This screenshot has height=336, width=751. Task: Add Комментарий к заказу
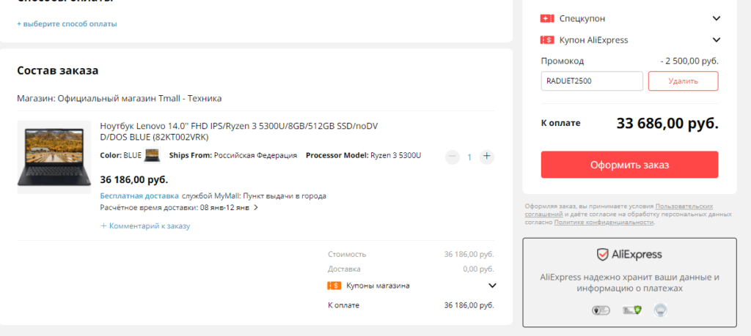point(145,226)
